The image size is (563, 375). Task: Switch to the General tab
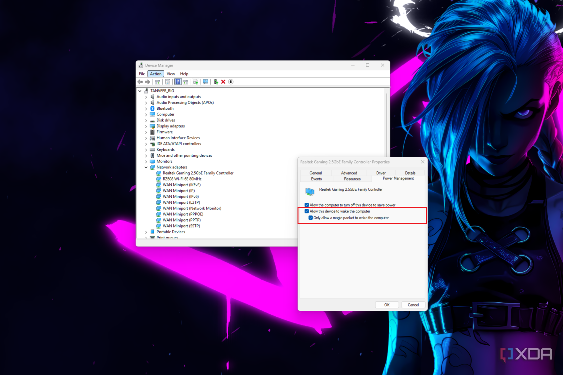(315, 173)
